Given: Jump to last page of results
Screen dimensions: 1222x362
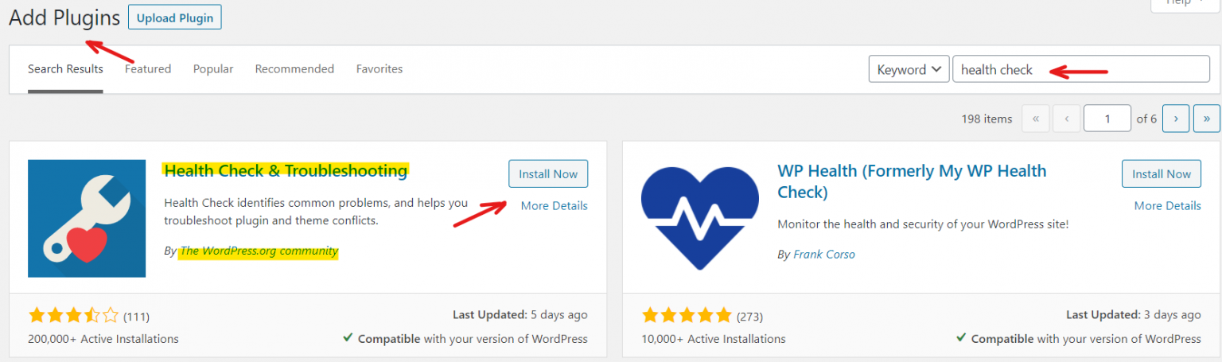Looking at the screenshot, I should tap(1207, 119).
